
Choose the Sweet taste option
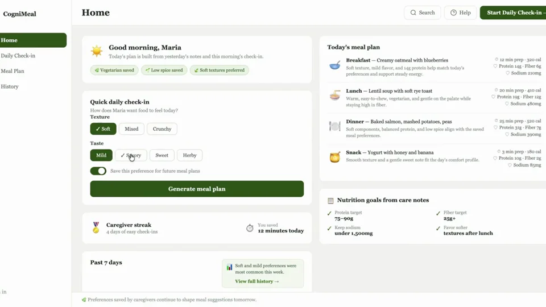click(162, 155)
